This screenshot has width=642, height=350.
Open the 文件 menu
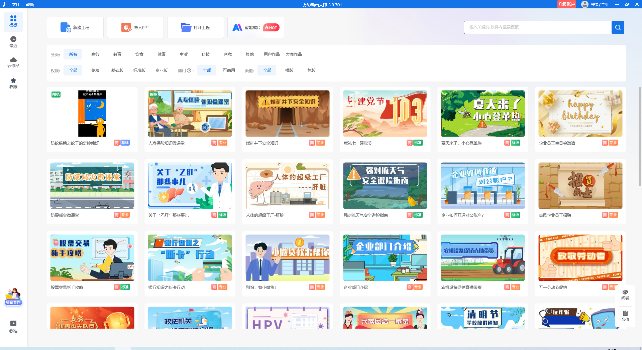click(16, 5)
